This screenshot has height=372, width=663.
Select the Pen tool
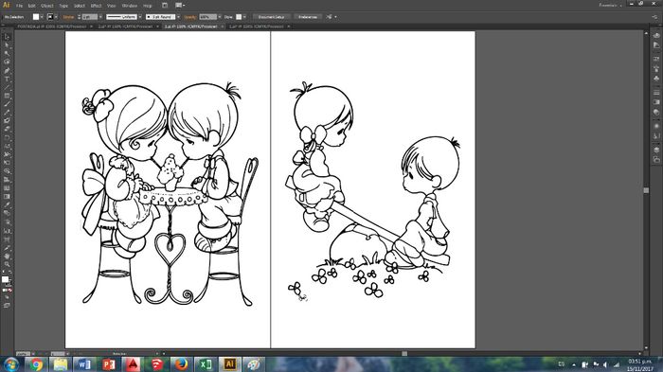click(7, 71)
